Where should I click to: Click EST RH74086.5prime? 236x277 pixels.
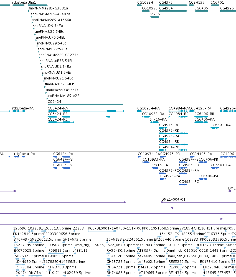(x=108, y=276)
